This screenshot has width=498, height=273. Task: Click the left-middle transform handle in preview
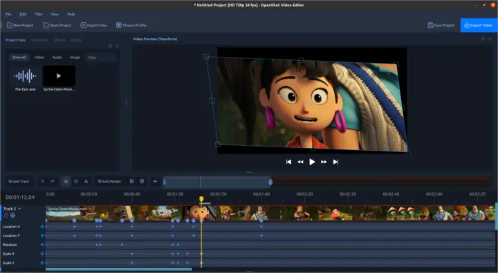pyautogui.click(x=212, y=101)
